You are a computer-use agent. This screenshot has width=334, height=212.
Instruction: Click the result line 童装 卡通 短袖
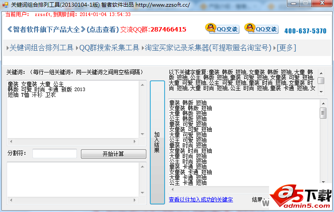point(188,167)
